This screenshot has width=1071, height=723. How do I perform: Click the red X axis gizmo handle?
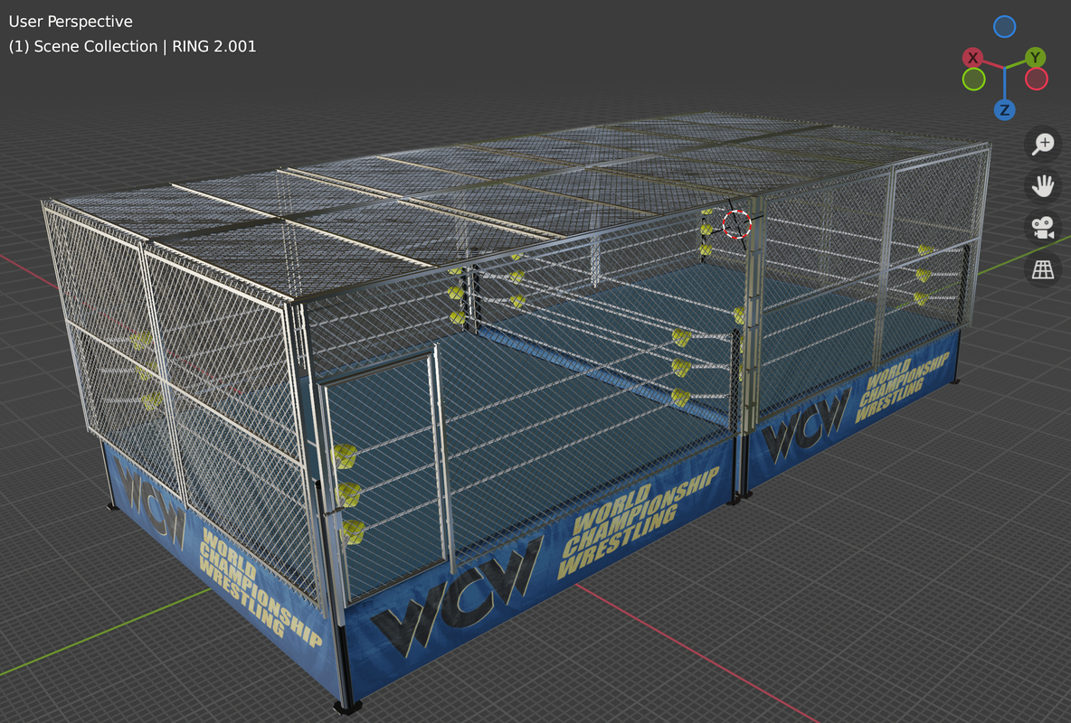click(972, 57)
